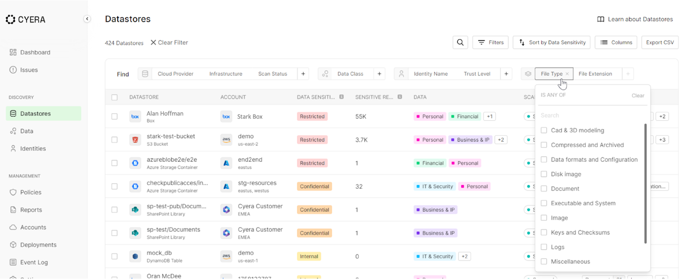Screen dimensions: 682x279
Task: Open the Reports page
Action: point(31,210)
